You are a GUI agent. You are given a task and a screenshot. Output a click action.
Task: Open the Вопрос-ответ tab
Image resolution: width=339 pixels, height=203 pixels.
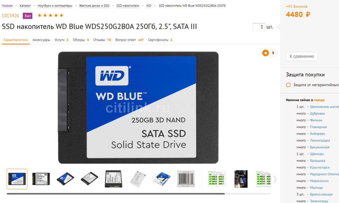(x=129, y=40)
